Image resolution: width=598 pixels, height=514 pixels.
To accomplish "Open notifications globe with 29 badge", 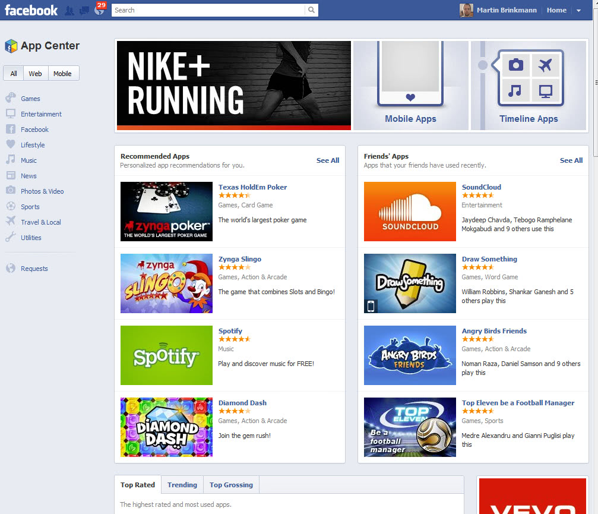I will point(100,10).
